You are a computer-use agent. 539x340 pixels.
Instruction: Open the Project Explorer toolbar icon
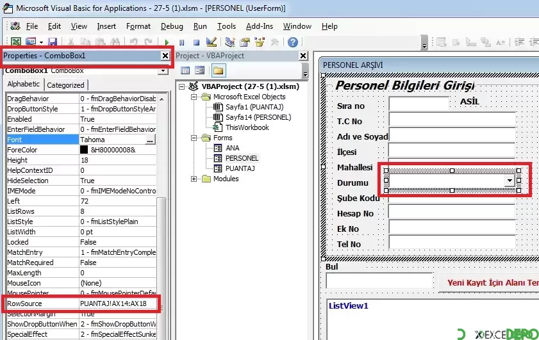[229, 42]
